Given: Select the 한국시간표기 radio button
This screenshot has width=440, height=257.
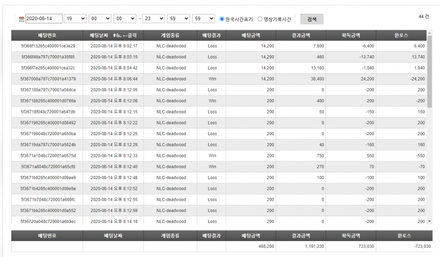Looking at the screenshot, I should coord(222,19).
